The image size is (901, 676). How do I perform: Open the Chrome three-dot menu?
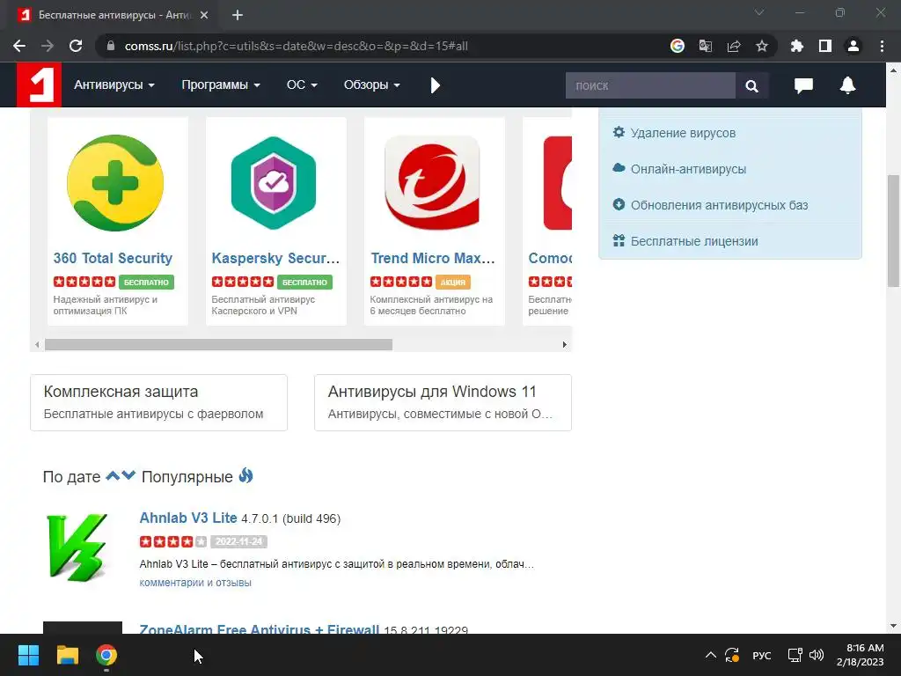pyautogui.click(x=882, y=46)
